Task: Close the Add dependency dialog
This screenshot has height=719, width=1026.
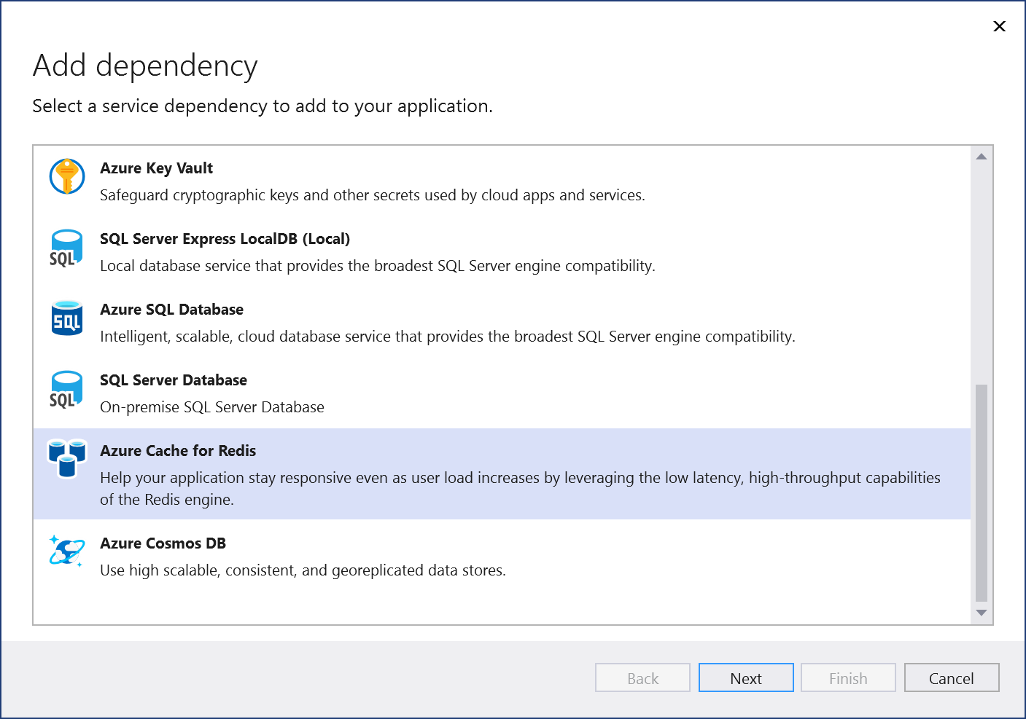Action: 999,26
